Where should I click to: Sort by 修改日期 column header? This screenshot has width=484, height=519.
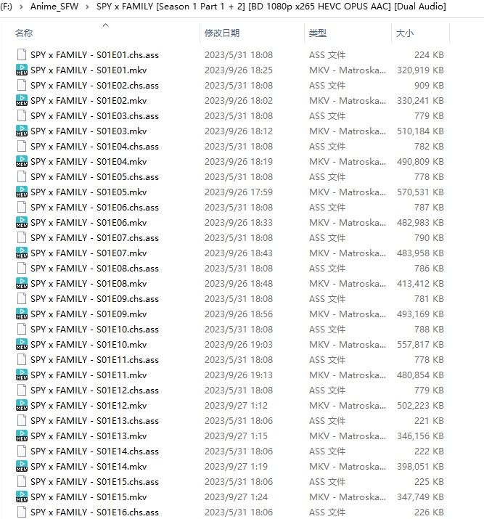click(222, 33)
